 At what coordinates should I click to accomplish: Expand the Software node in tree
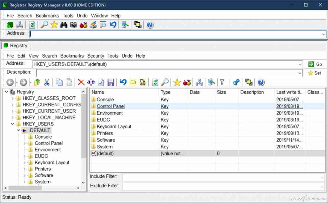25,175
